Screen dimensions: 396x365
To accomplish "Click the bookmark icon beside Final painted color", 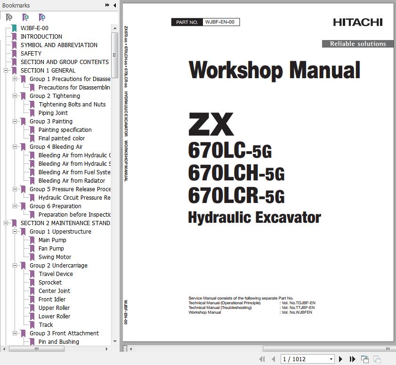I will (32, 138).
